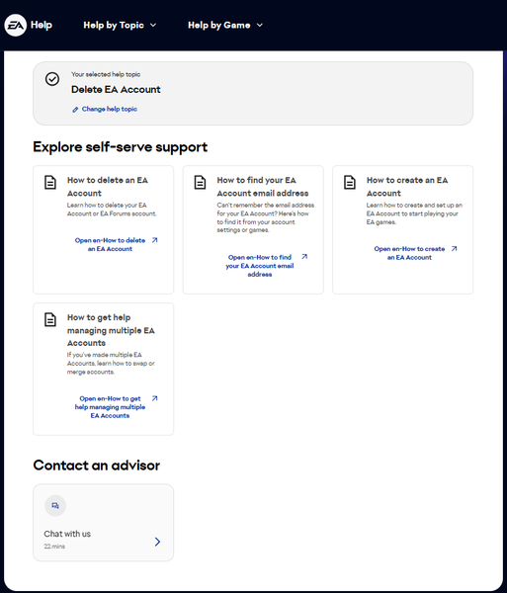The image size is (507, 593).
Task: Click the EA logo icon
Action: pyautogui.click(x=15, y=25)
